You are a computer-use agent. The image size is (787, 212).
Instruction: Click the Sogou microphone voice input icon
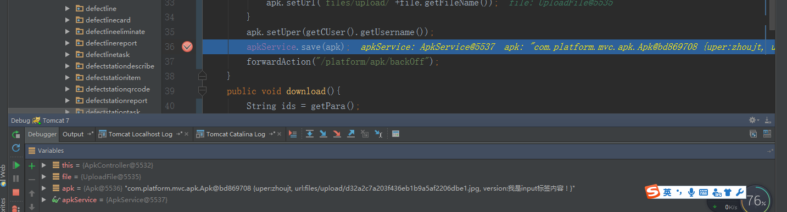[691, 192]
